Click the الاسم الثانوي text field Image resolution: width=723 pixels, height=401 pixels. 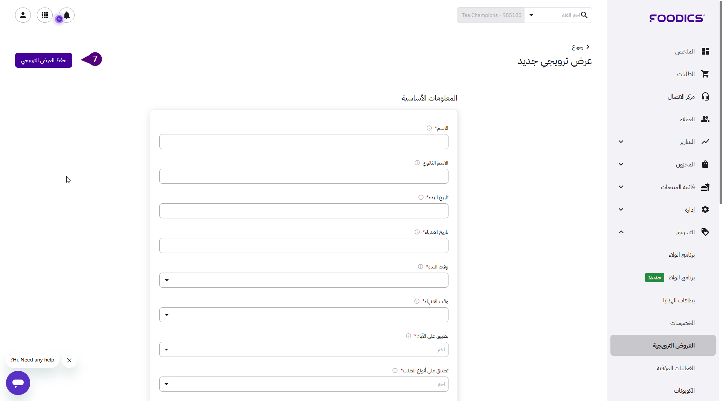tap(304, 176)
